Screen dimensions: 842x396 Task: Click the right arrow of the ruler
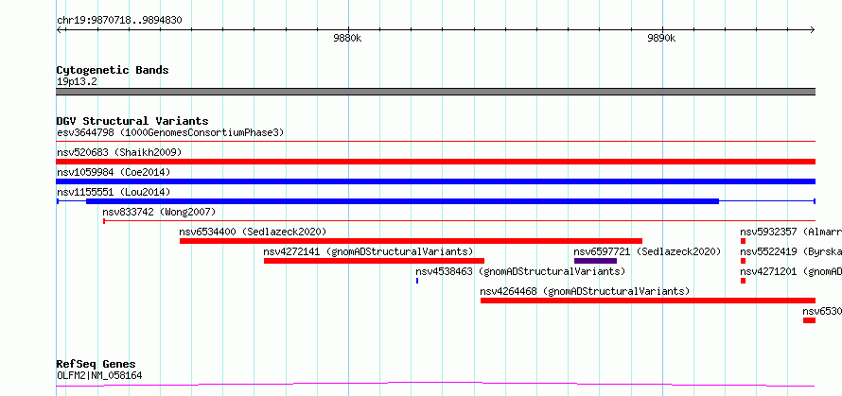click(x=813, y=29)
